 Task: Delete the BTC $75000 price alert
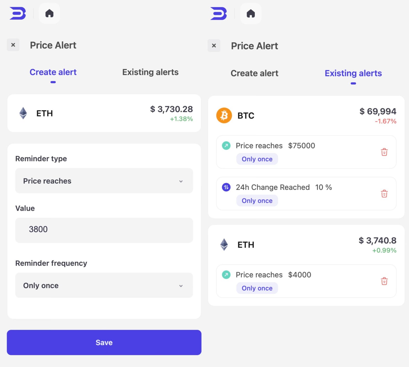(384, 152)
